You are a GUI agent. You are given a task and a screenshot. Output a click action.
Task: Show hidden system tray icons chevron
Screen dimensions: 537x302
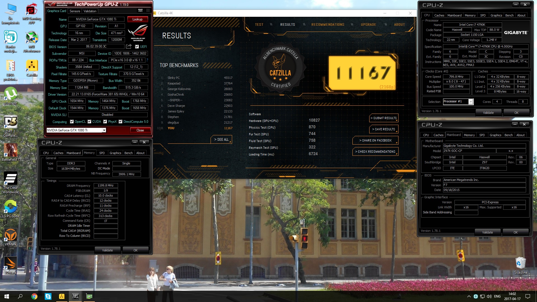(469, 296)
